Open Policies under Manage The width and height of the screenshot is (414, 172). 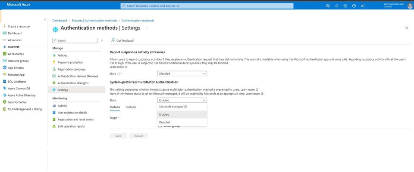62,55
